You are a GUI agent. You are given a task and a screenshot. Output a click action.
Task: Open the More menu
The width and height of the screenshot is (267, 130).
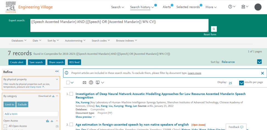[211, 7]
